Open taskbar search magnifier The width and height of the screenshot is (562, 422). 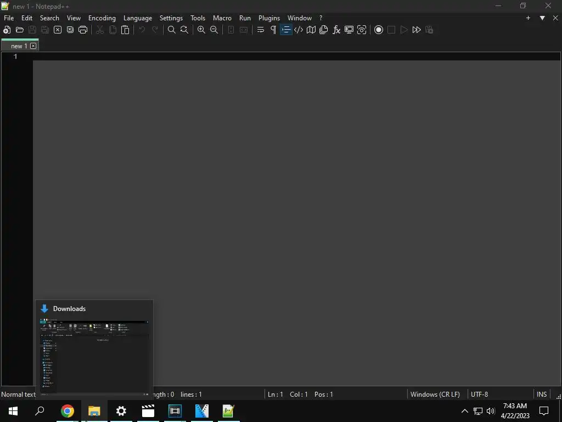coord(40,411)
